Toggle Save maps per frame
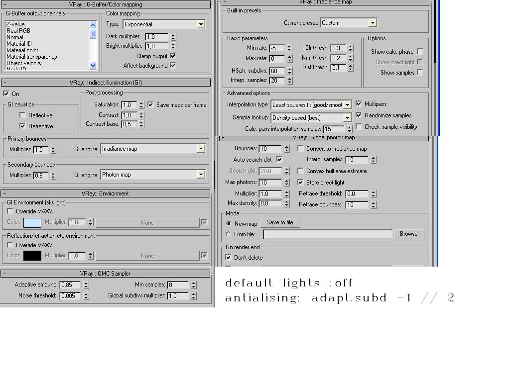The image size is (510, 382). [150, 104]
